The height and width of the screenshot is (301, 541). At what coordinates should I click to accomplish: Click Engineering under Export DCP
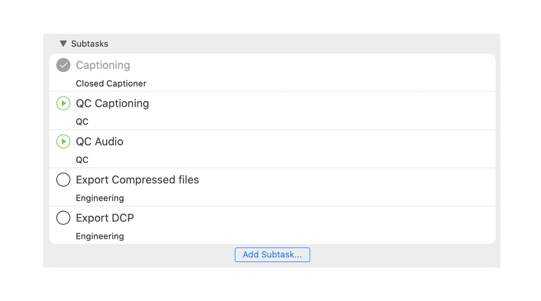100,237
